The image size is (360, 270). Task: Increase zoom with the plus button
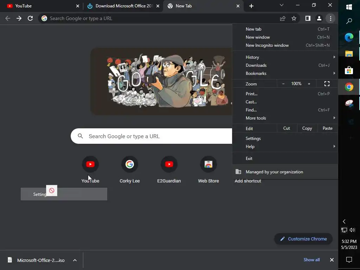309,84
